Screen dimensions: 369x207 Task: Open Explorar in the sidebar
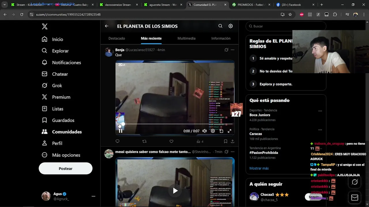coord(55,51)
